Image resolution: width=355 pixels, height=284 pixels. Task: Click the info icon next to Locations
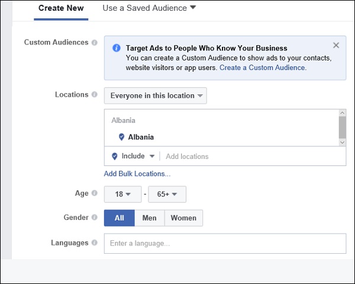[x=95, y=95]
